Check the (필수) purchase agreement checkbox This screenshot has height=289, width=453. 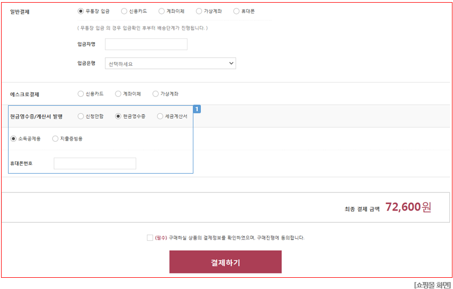tap(150, 238)
